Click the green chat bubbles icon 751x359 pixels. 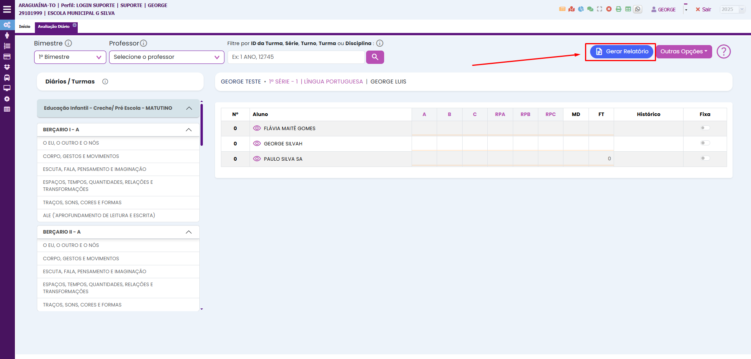590,9
